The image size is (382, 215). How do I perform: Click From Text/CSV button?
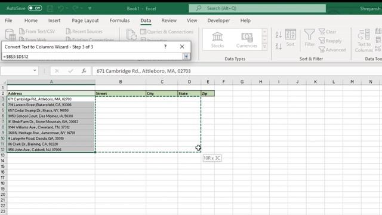pos(37,32)
